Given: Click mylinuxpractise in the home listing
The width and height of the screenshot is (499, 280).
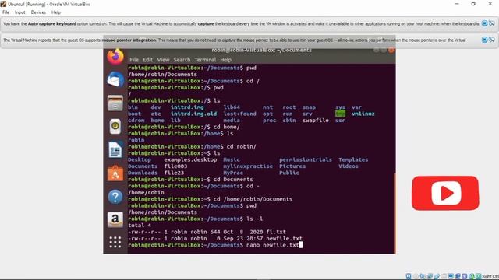Looking at the screenshot, I should click(x=248, y=166).
